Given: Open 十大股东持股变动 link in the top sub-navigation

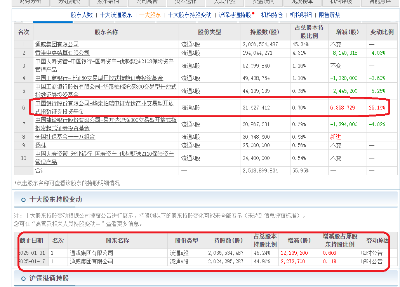Looking at the screenshot, I should pos(190,15).
